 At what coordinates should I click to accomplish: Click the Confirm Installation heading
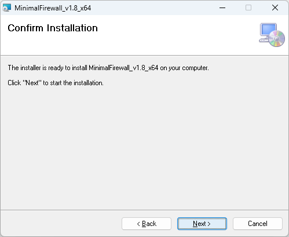point(53,28)
